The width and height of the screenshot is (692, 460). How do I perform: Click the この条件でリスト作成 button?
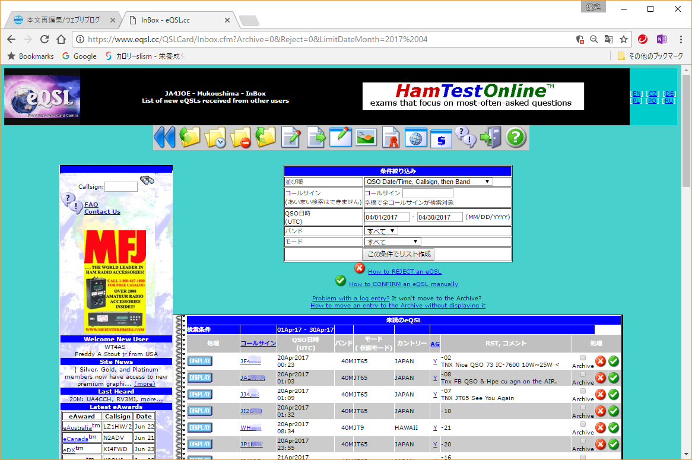coord(398,254)
